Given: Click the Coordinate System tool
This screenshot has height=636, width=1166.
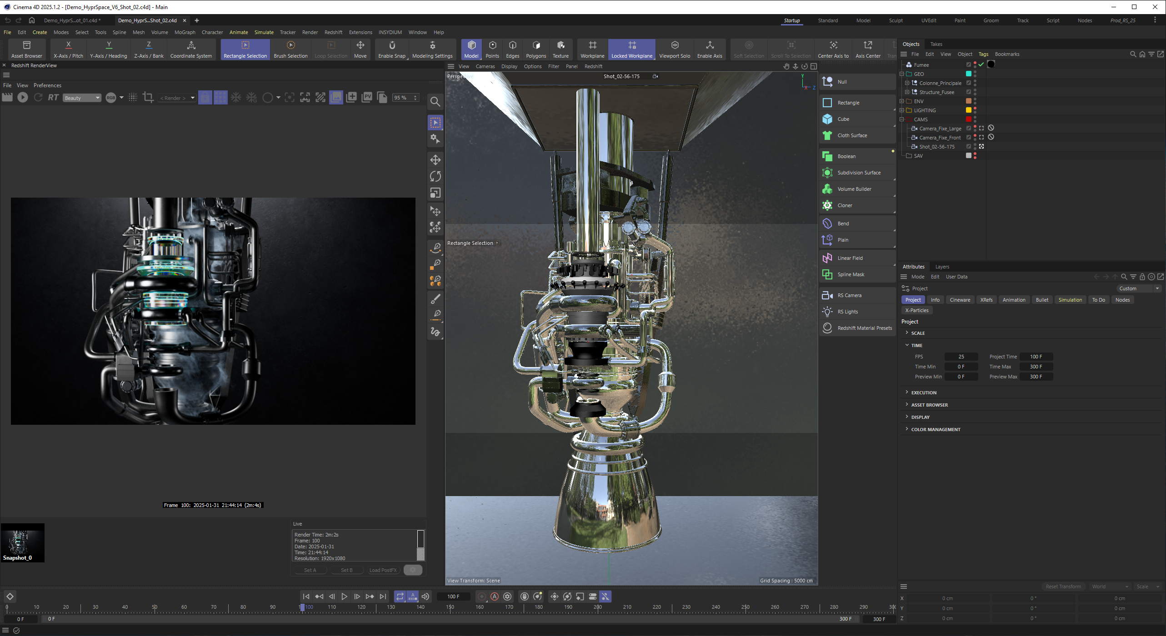Looking at the screenshot, I should [191, 50].
